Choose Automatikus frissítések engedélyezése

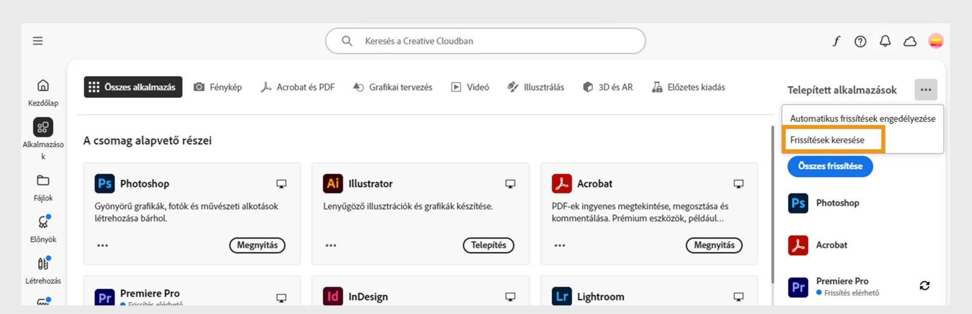click(863, 119)
